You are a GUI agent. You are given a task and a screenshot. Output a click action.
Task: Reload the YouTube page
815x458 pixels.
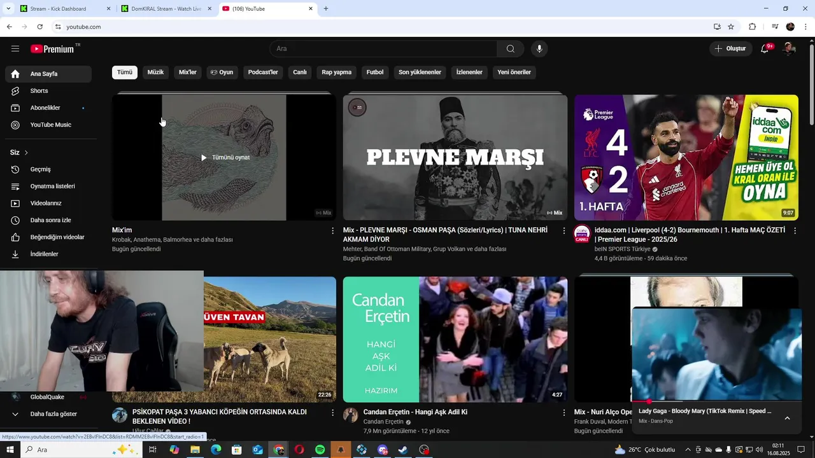coord(39,27)
